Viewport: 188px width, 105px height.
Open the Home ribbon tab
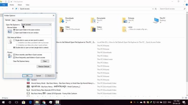pos(12,5)
